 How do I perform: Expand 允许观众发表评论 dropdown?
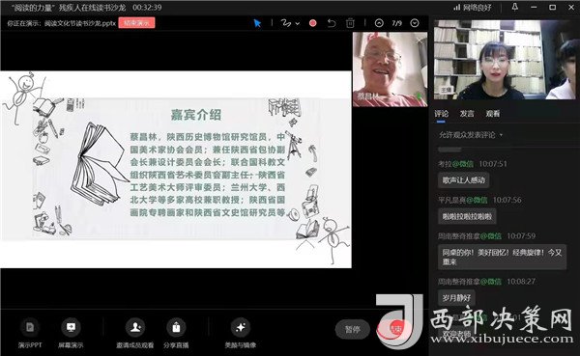click(x=471, y=135)
